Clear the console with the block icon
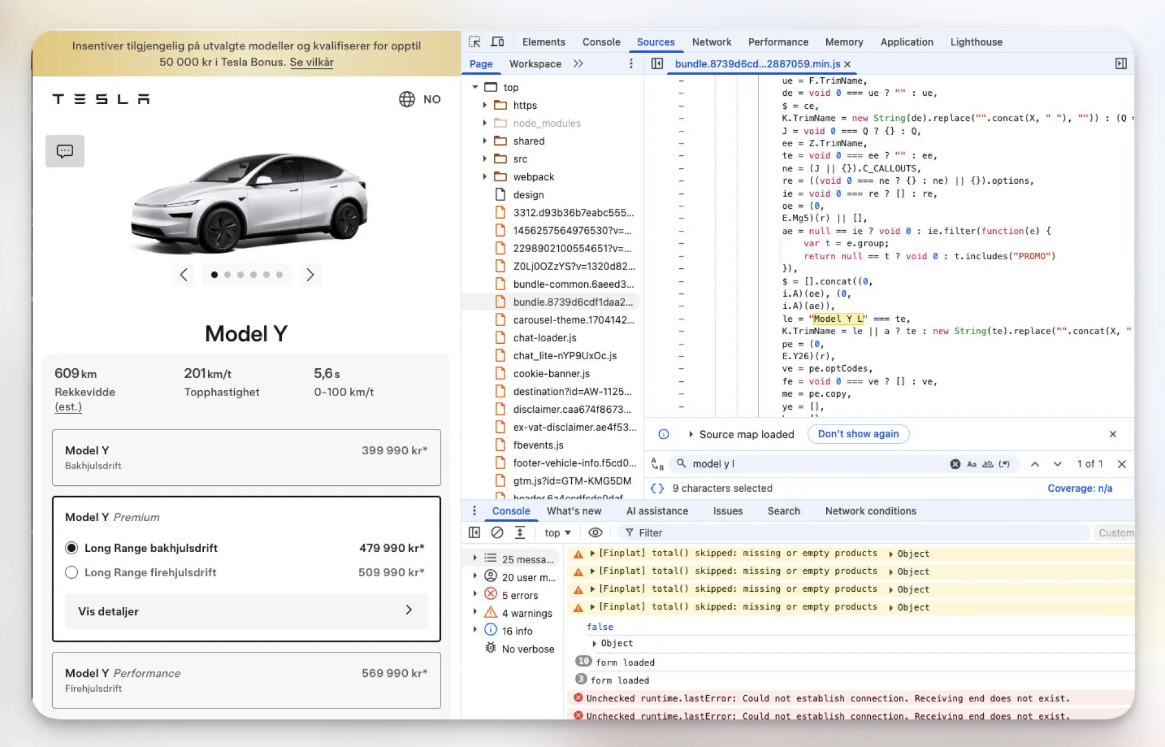 click(x=497, y=533)
